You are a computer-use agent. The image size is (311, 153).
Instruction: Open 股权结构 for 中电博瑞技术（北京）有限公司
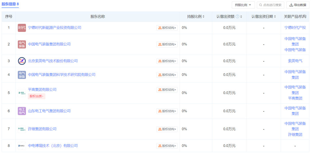tap(167, 146)
